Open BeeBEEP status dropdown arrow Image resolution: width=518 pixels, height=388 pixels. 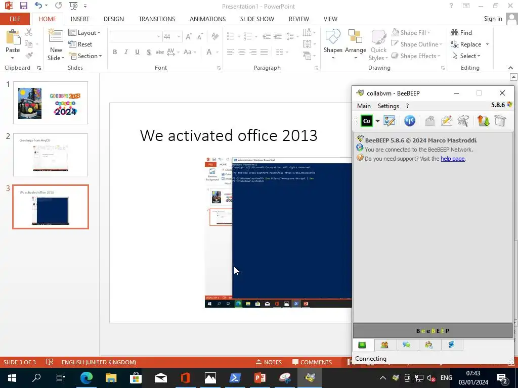tap(377, 121)
